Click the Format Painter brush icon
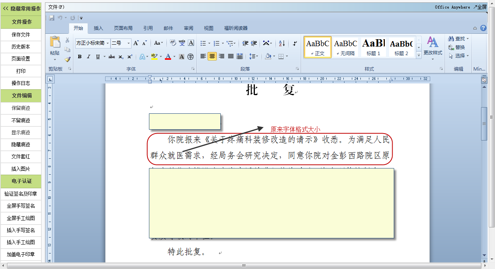 pos(67,59)
